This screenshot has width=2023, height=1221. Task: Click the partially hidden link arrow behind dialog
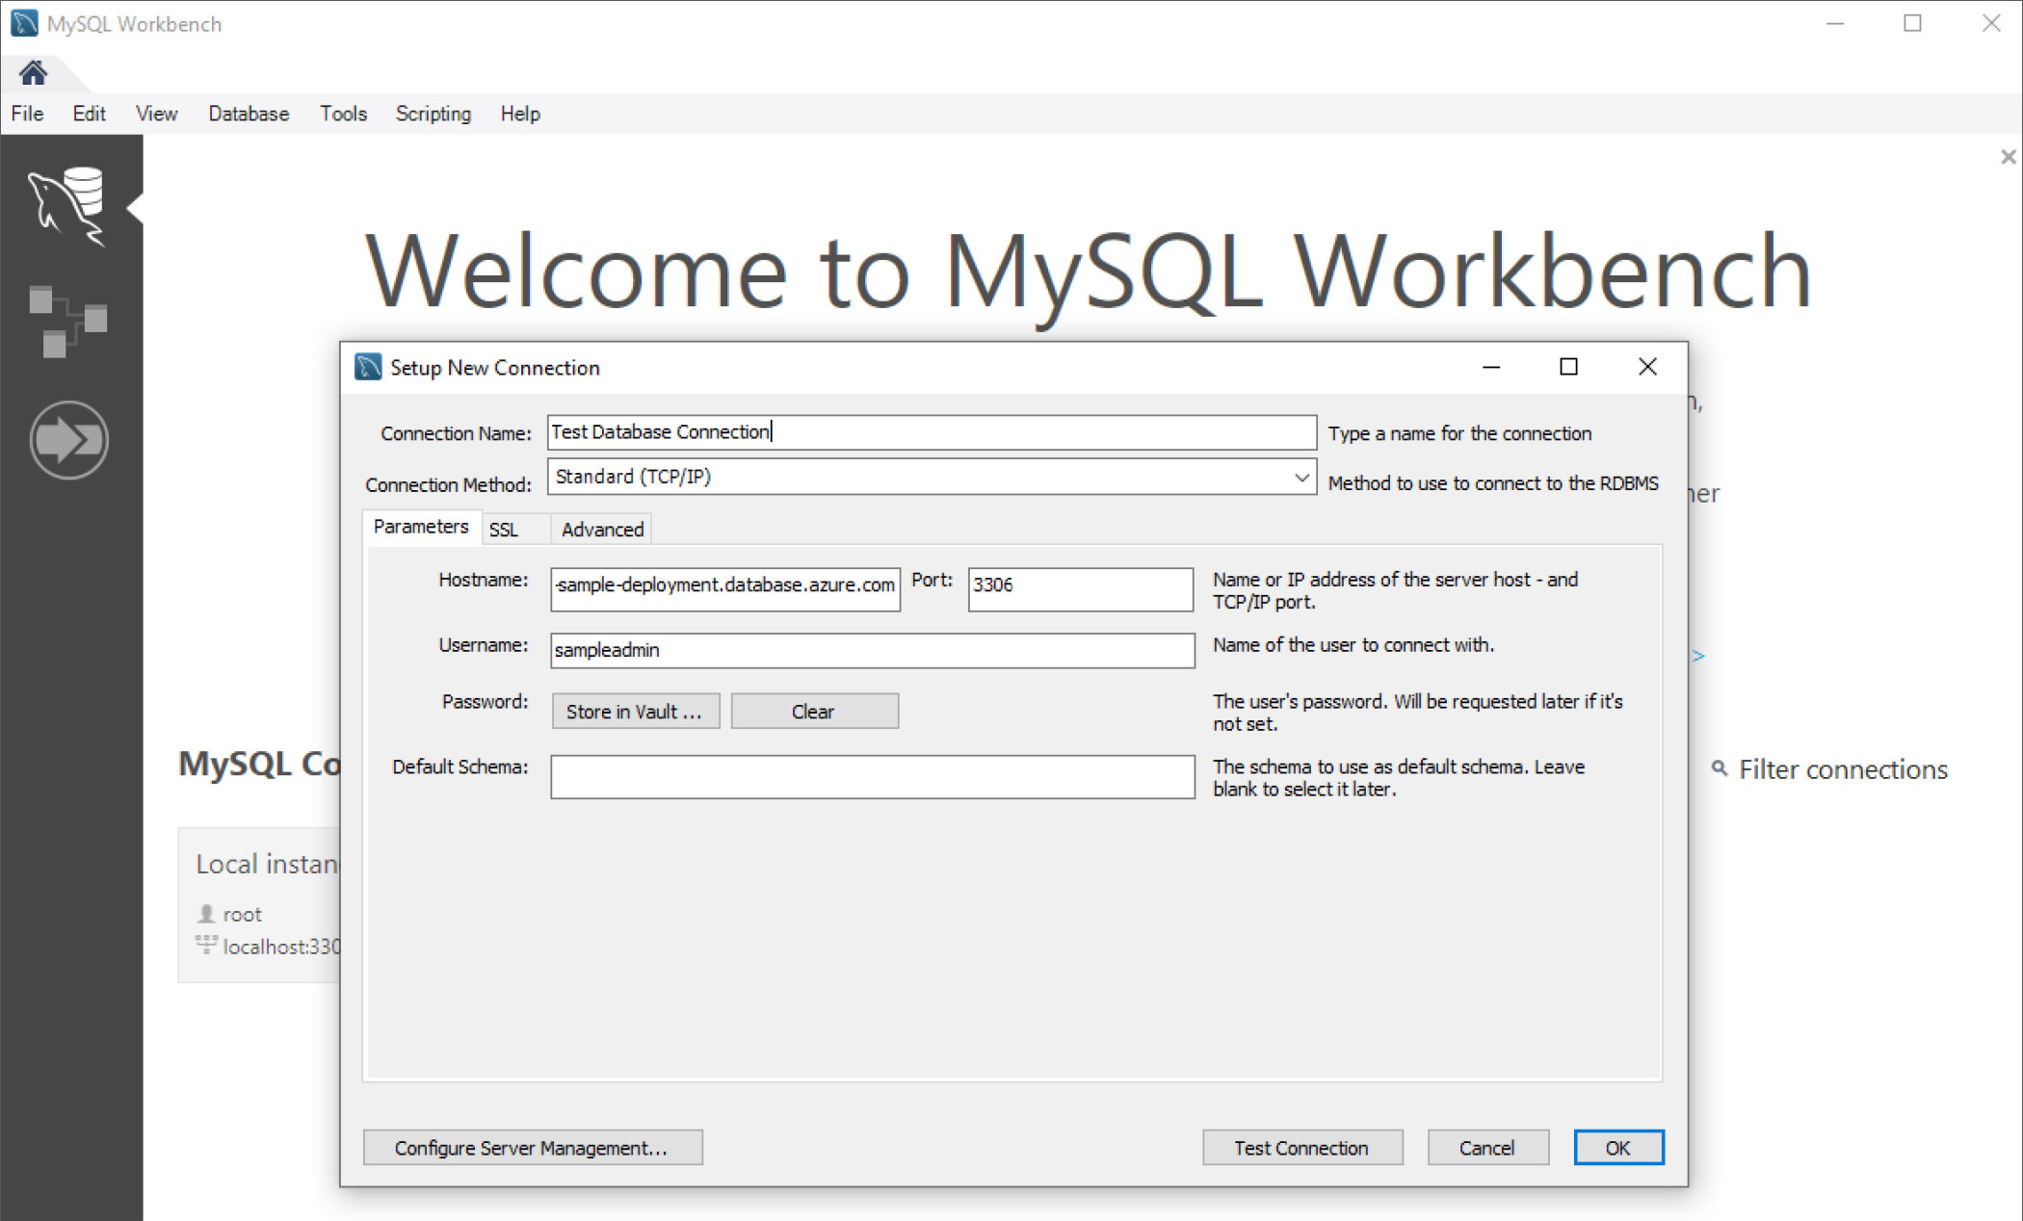pos(1698,656)
